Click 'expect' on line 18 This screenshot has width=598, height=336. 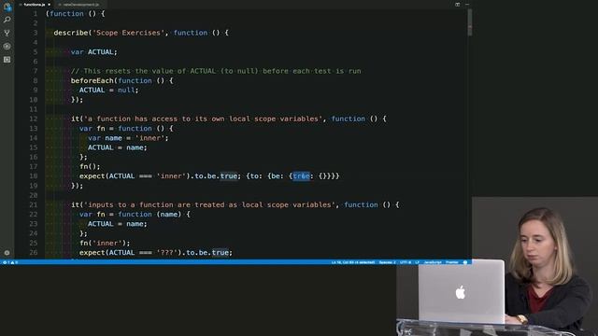[92, 176]
